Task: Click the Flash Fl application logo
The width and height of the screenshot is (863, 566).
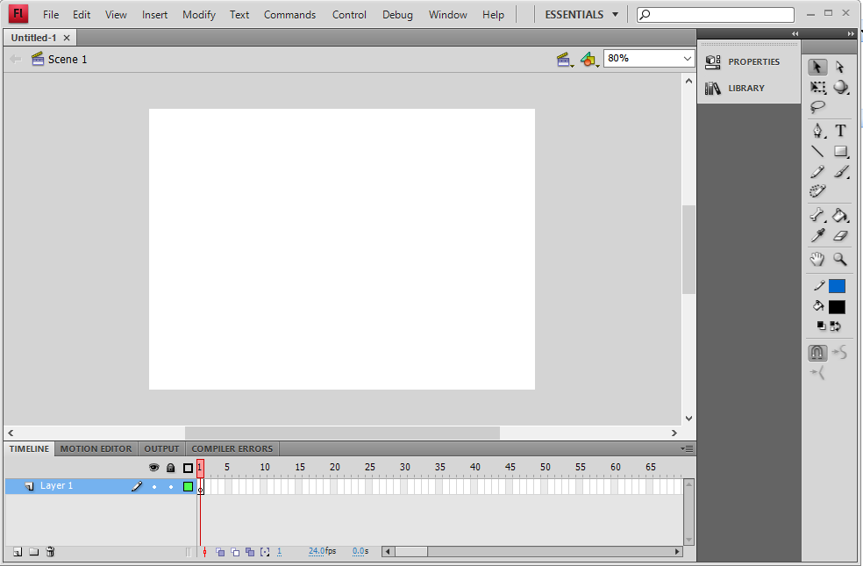Action: pos(18,14)
